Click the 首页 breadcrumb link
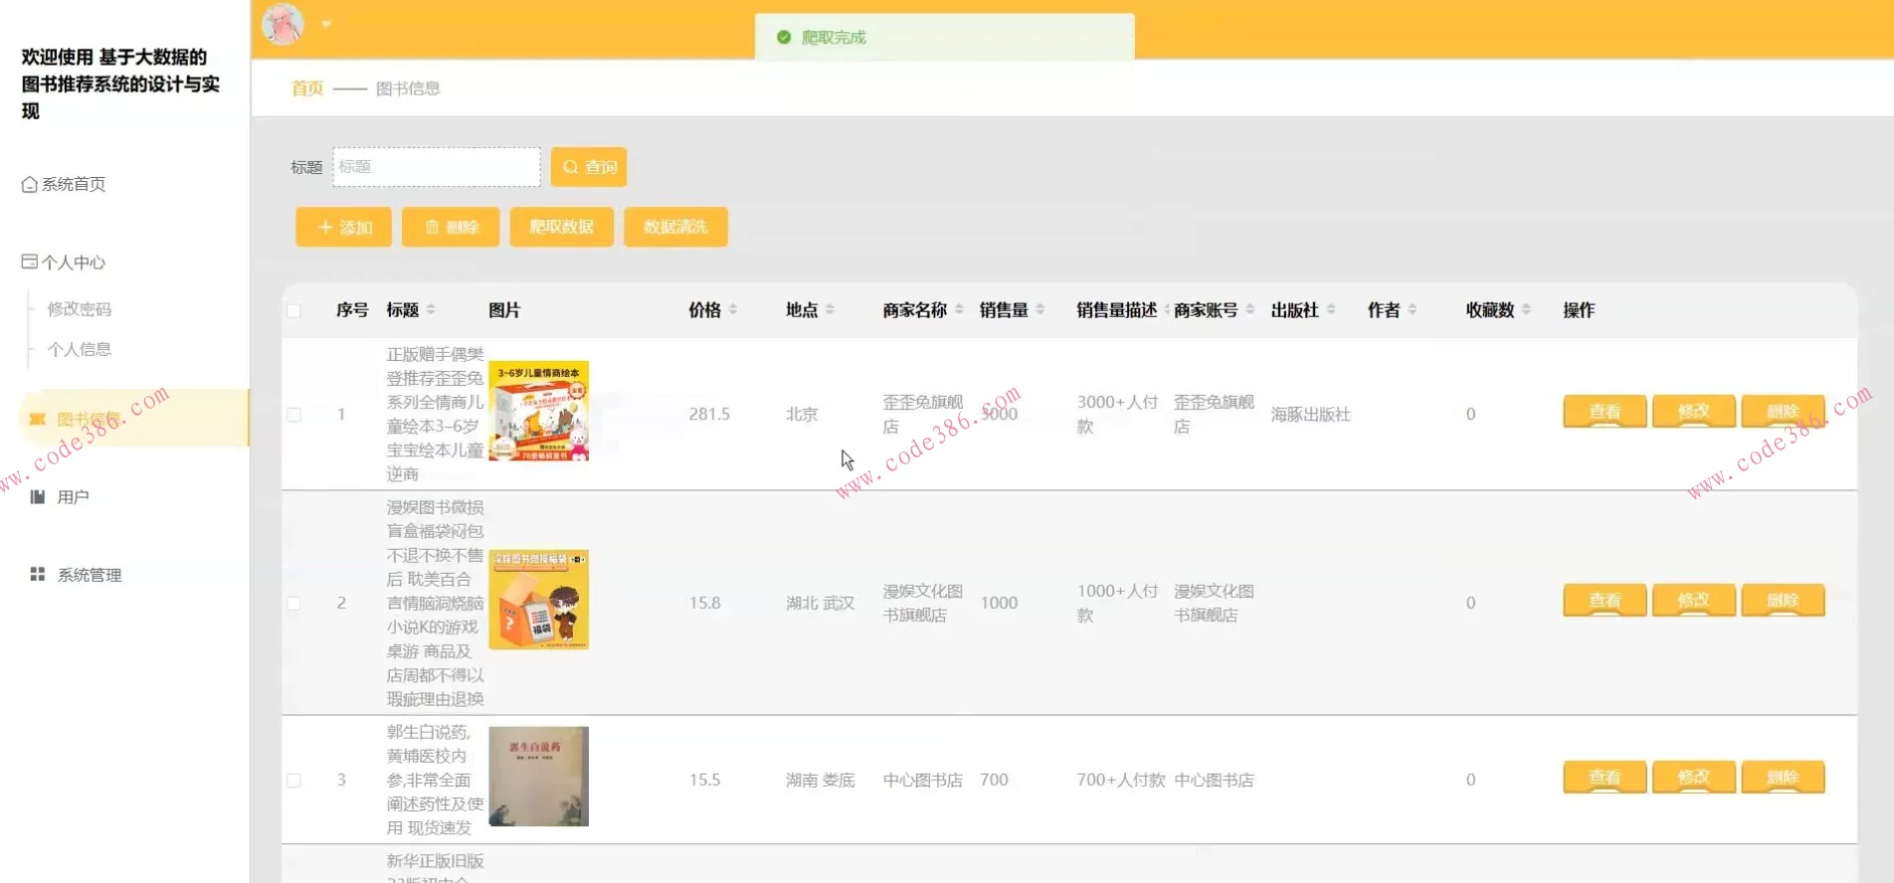The image size is (1894, 883). pyautogui.click(x=306, y=88)
